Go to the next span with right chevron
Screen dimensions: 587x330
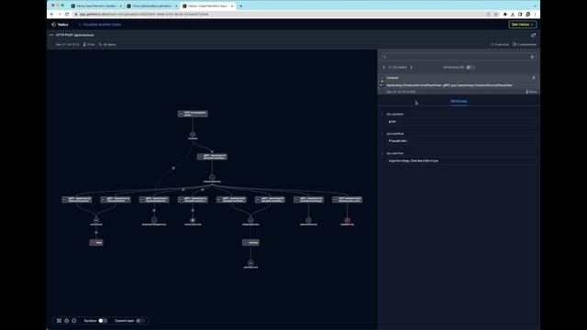[x=411, y=67]
